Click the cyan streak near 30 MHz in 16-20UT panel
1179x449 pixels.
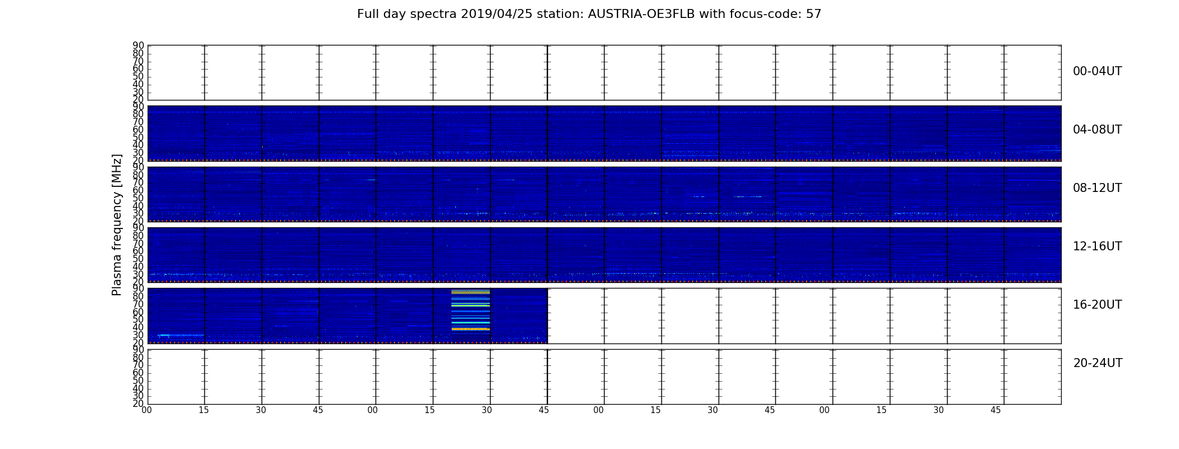[180, 335]
